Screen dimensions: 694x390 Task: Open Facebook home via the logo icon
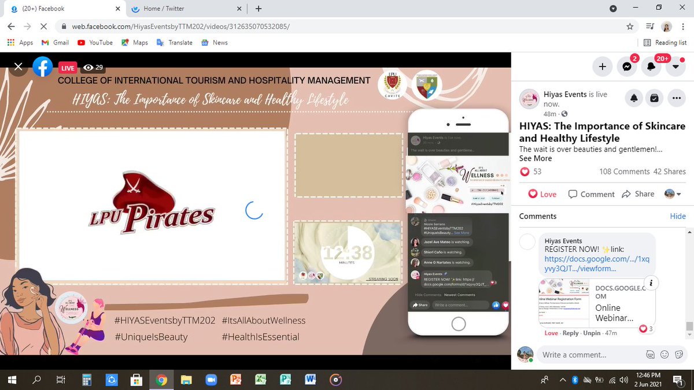(43, 67)
